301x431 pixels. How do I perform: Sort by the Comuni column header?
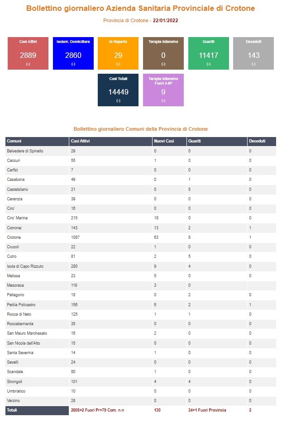(37, 141)
